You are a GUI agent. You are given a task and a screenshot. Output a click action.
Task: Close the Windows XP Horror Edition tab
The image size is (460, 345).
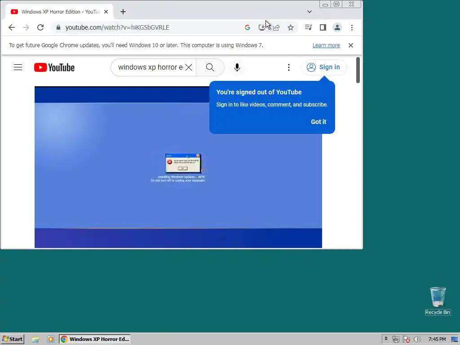tap(106, 12)
